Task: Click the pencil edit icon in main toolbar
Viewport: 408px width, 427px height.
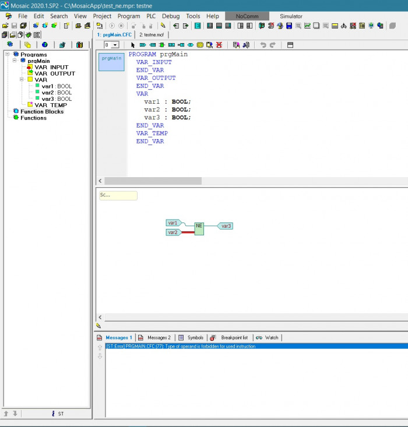Action: pyautogui.click(x=163, y=26)
